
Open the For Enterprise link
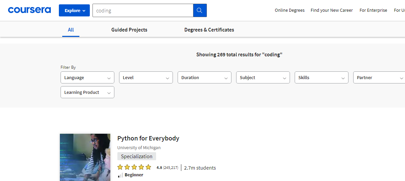pos(373,10)
